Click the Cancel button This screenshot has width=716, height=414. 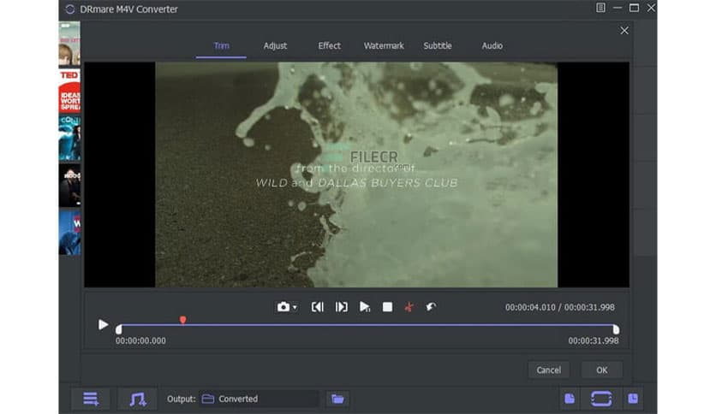[x=548, y=370]
